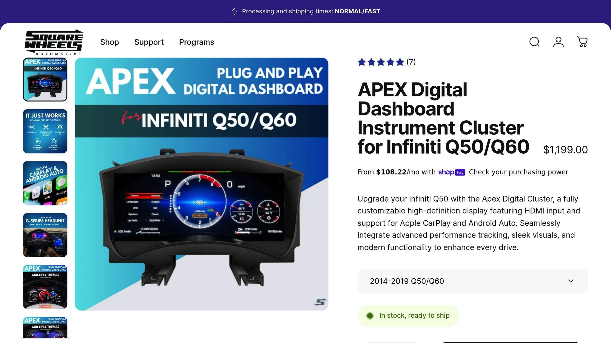Open the shopping cart icon
Screen dimensions: 611x343
point(582,42)
